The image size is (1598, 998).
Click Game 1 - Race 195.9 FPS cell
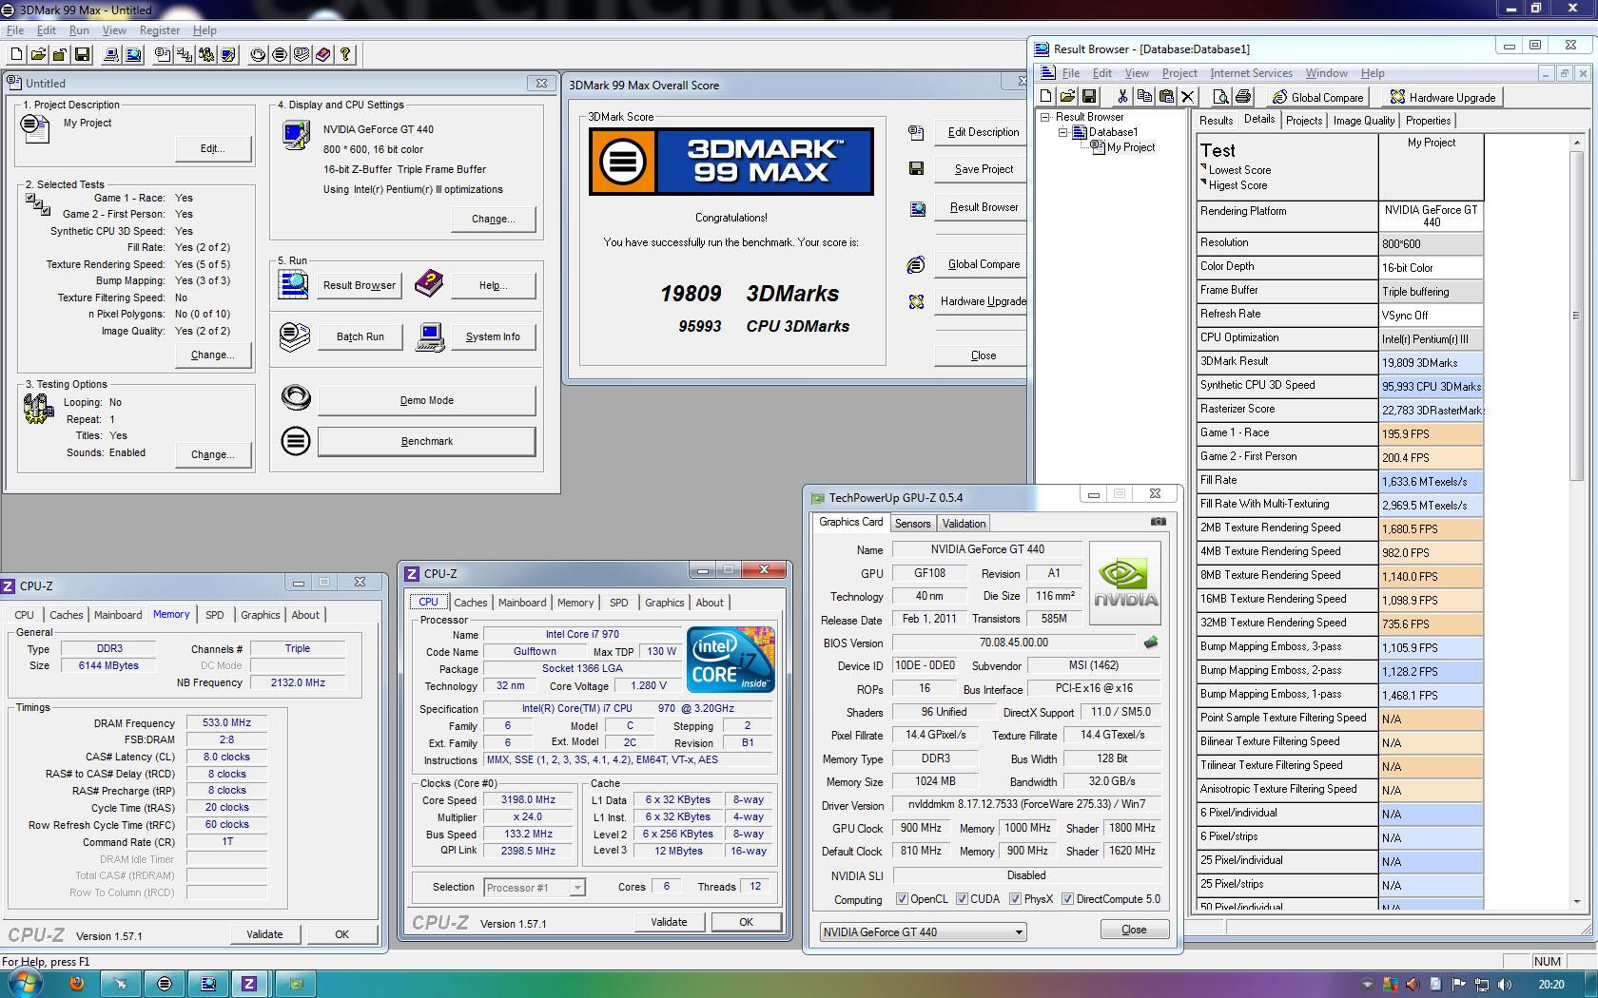tap(1431, 434)
